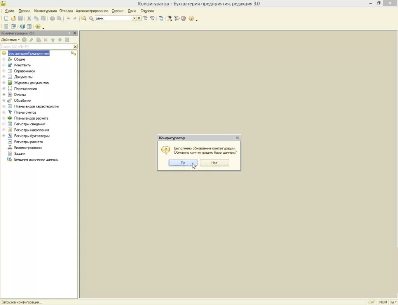
Task: Click the New document toolbar icon
Action: pos(6,18)
